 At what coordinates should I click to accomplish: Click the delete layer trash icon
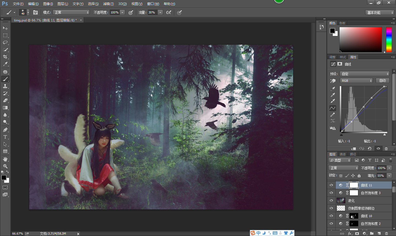pyautogui.click(x=386, y=234)
